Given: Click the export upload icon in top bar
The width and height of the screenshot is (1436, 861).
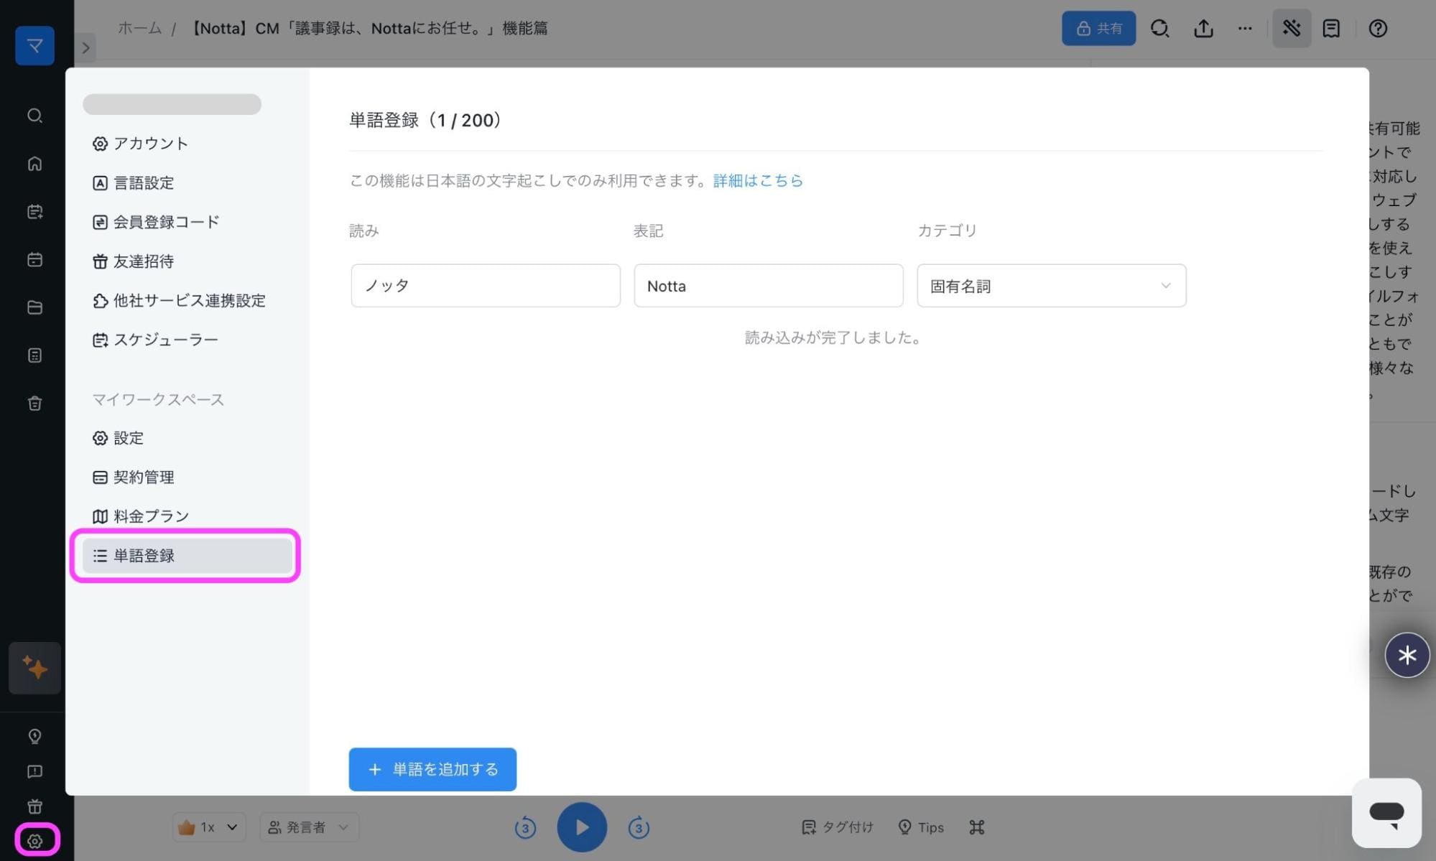Looking at the screenshot, I should pyautogui.click(x=1203, y=28).
